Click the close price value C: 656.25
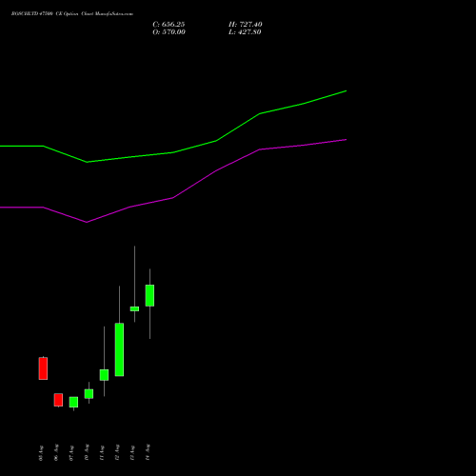Image resolution: width=476 pixels, height=476 pixels. coord(169,24)
